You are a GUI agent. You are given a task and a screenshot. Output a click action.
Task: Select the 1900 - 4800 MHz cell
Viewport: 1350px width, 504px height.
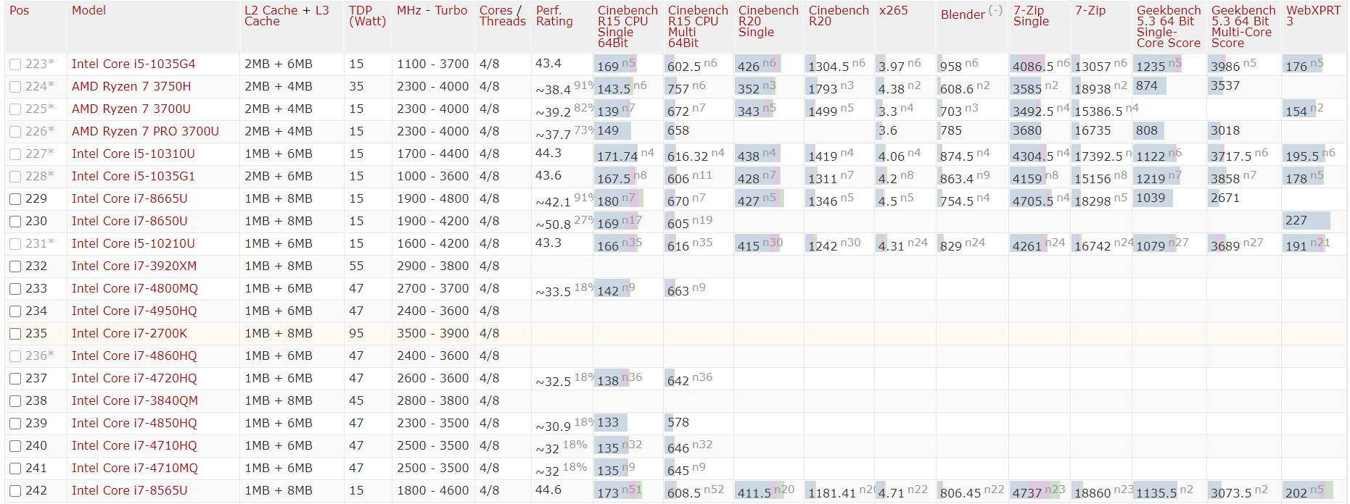click(x=433, y=198)
